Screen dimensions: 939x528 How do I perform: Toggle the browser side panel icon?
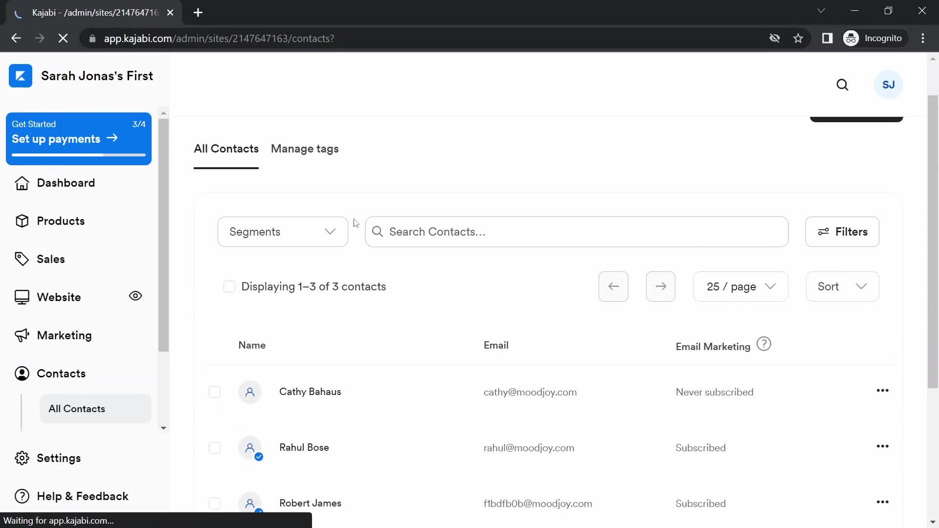click(827, 38)
